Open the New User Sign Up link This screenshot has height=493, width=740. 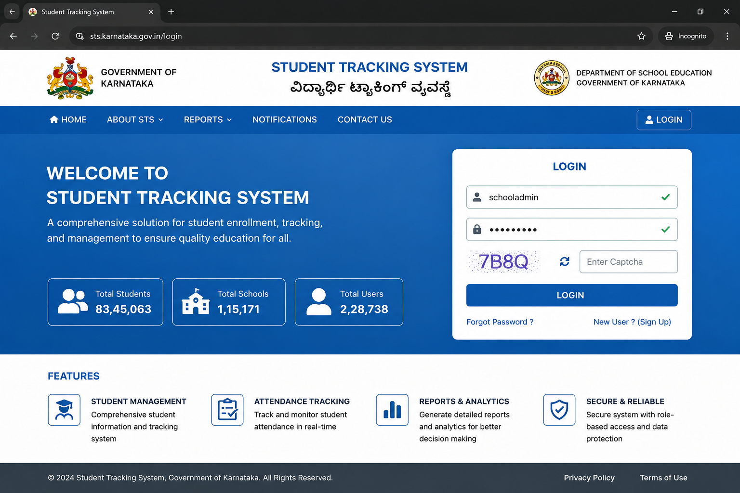point(632,322)
